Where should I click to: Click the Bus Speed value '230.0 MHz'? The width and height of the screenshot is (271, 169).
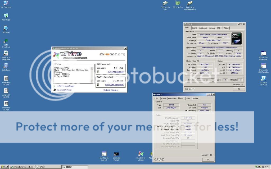(x=205, y=70)
